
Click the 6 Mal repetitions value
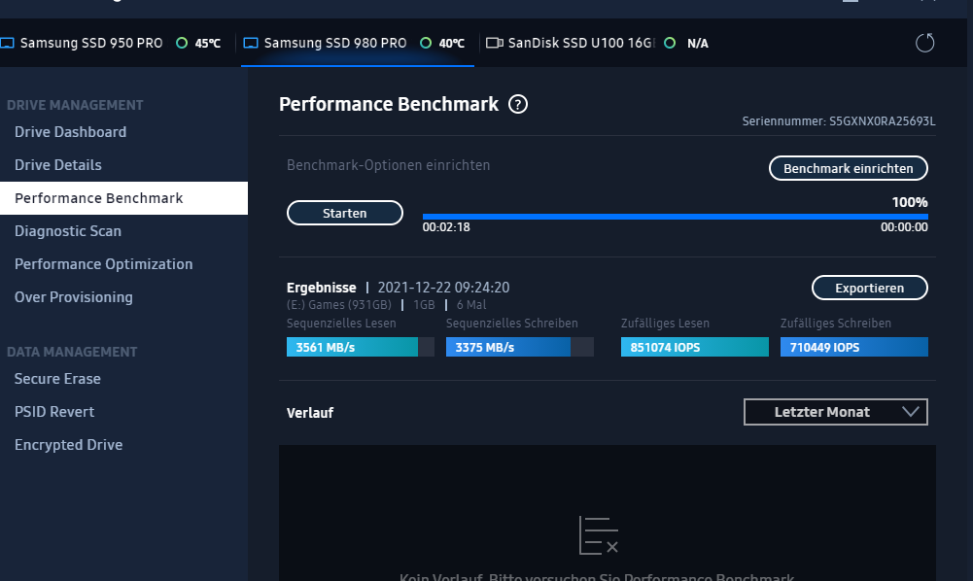pos(471,305)
